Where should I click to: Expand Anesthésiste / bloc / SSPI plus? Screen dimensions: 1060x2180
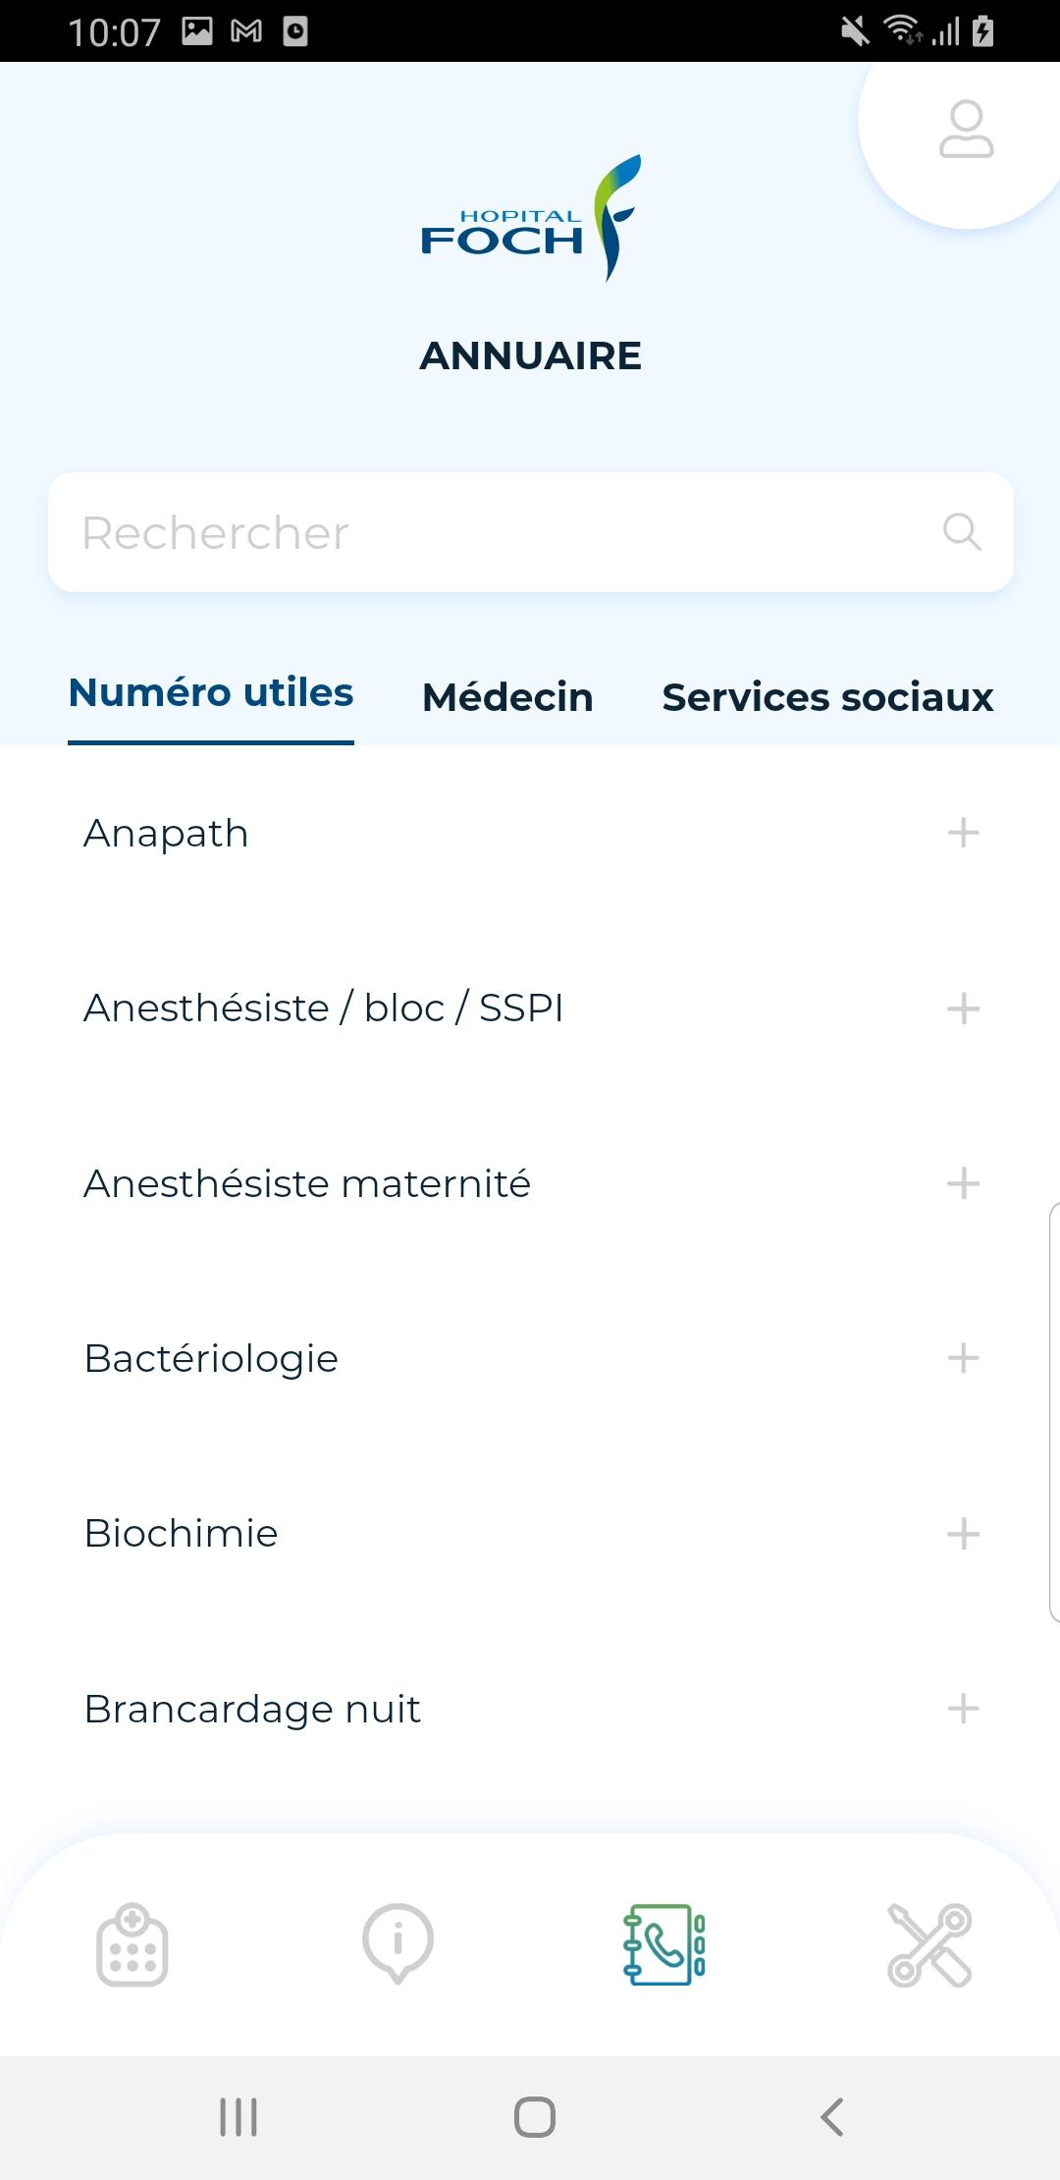click(963, 1008)
